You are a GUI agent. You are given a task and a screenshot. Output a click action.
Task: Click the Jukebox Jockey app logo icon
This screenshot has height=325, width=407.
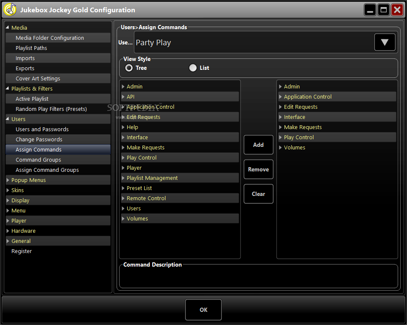[x=10, y=10]
